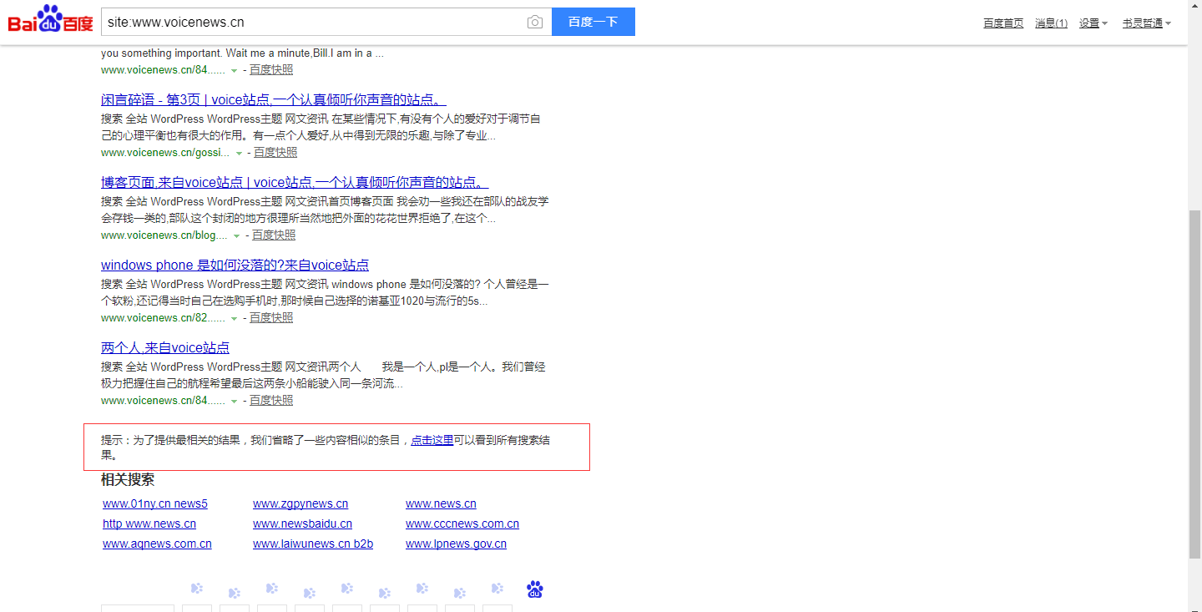The width and height of the screenshot is (1202, 612).
Task: Open 百度快照 for voicenews.cn/gossi... result
Action: point(275,153)
